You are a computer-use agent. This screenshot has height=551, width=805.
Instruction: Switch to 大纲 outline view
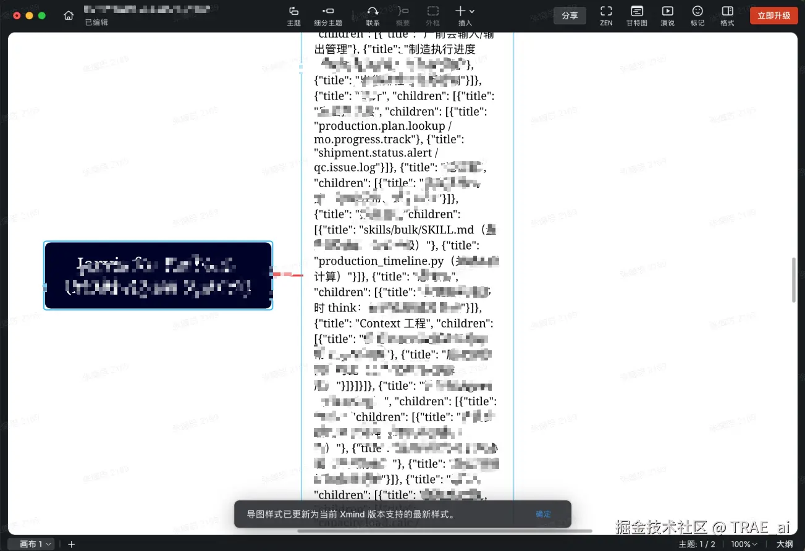coord(785,544)
